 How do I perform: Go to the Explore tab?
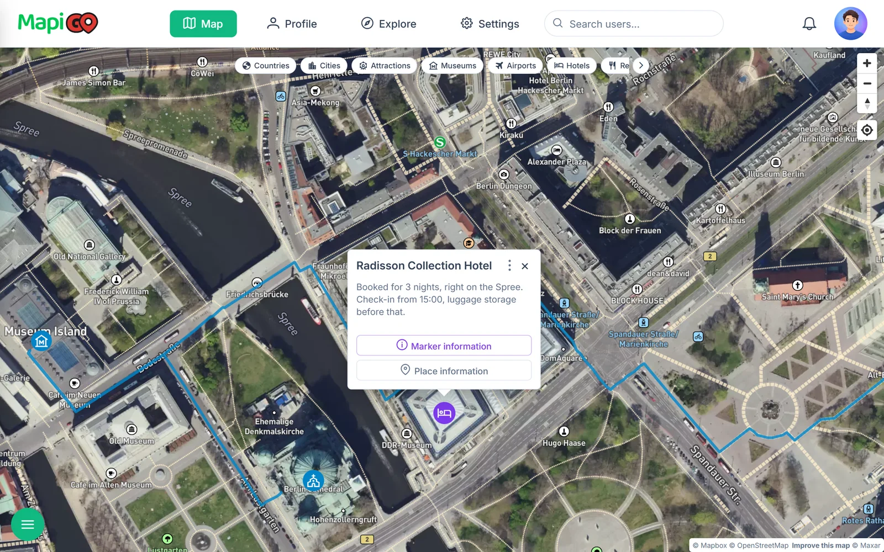tap(388, 24)
